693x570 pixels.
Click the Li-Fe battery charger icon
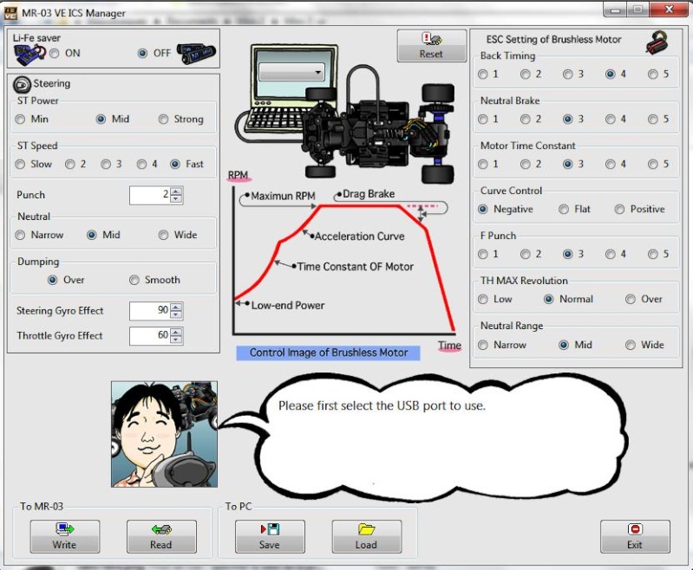point(29,55)
